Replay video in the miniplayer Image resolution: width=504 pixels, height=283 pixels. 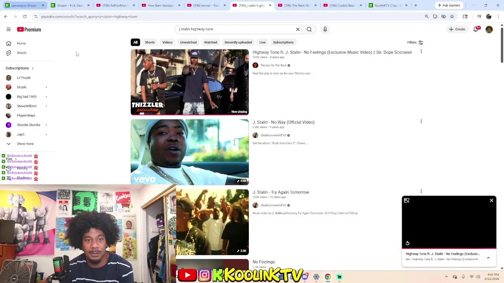pos(408,243)
